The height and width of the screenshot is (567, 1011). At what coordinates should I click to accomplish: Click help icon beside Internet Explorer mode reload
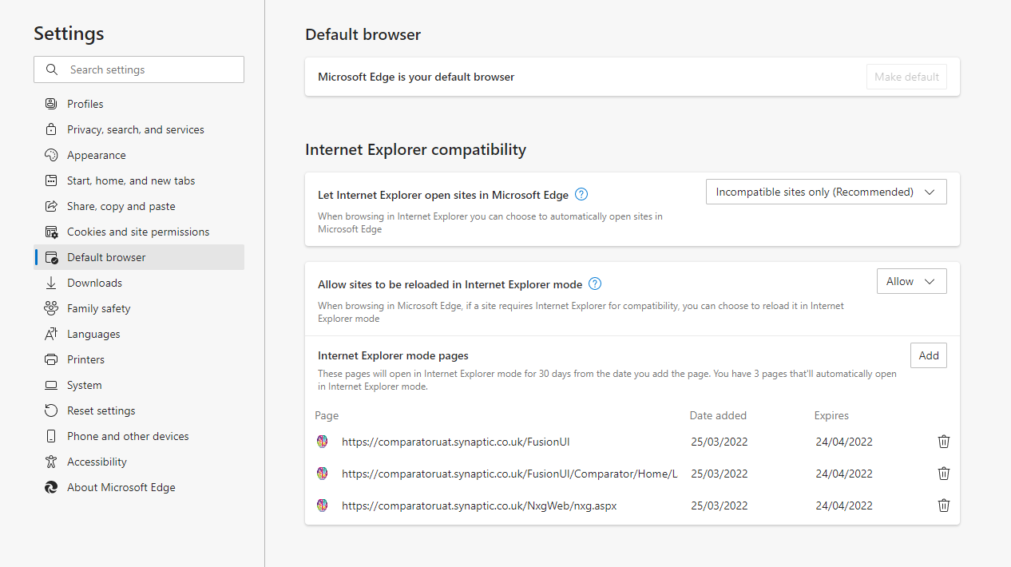pyautogui.click(x=595, y=283)
